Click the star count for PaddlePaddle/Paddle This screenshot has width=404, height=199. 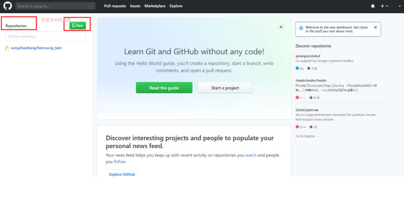(x=314, y=98)
